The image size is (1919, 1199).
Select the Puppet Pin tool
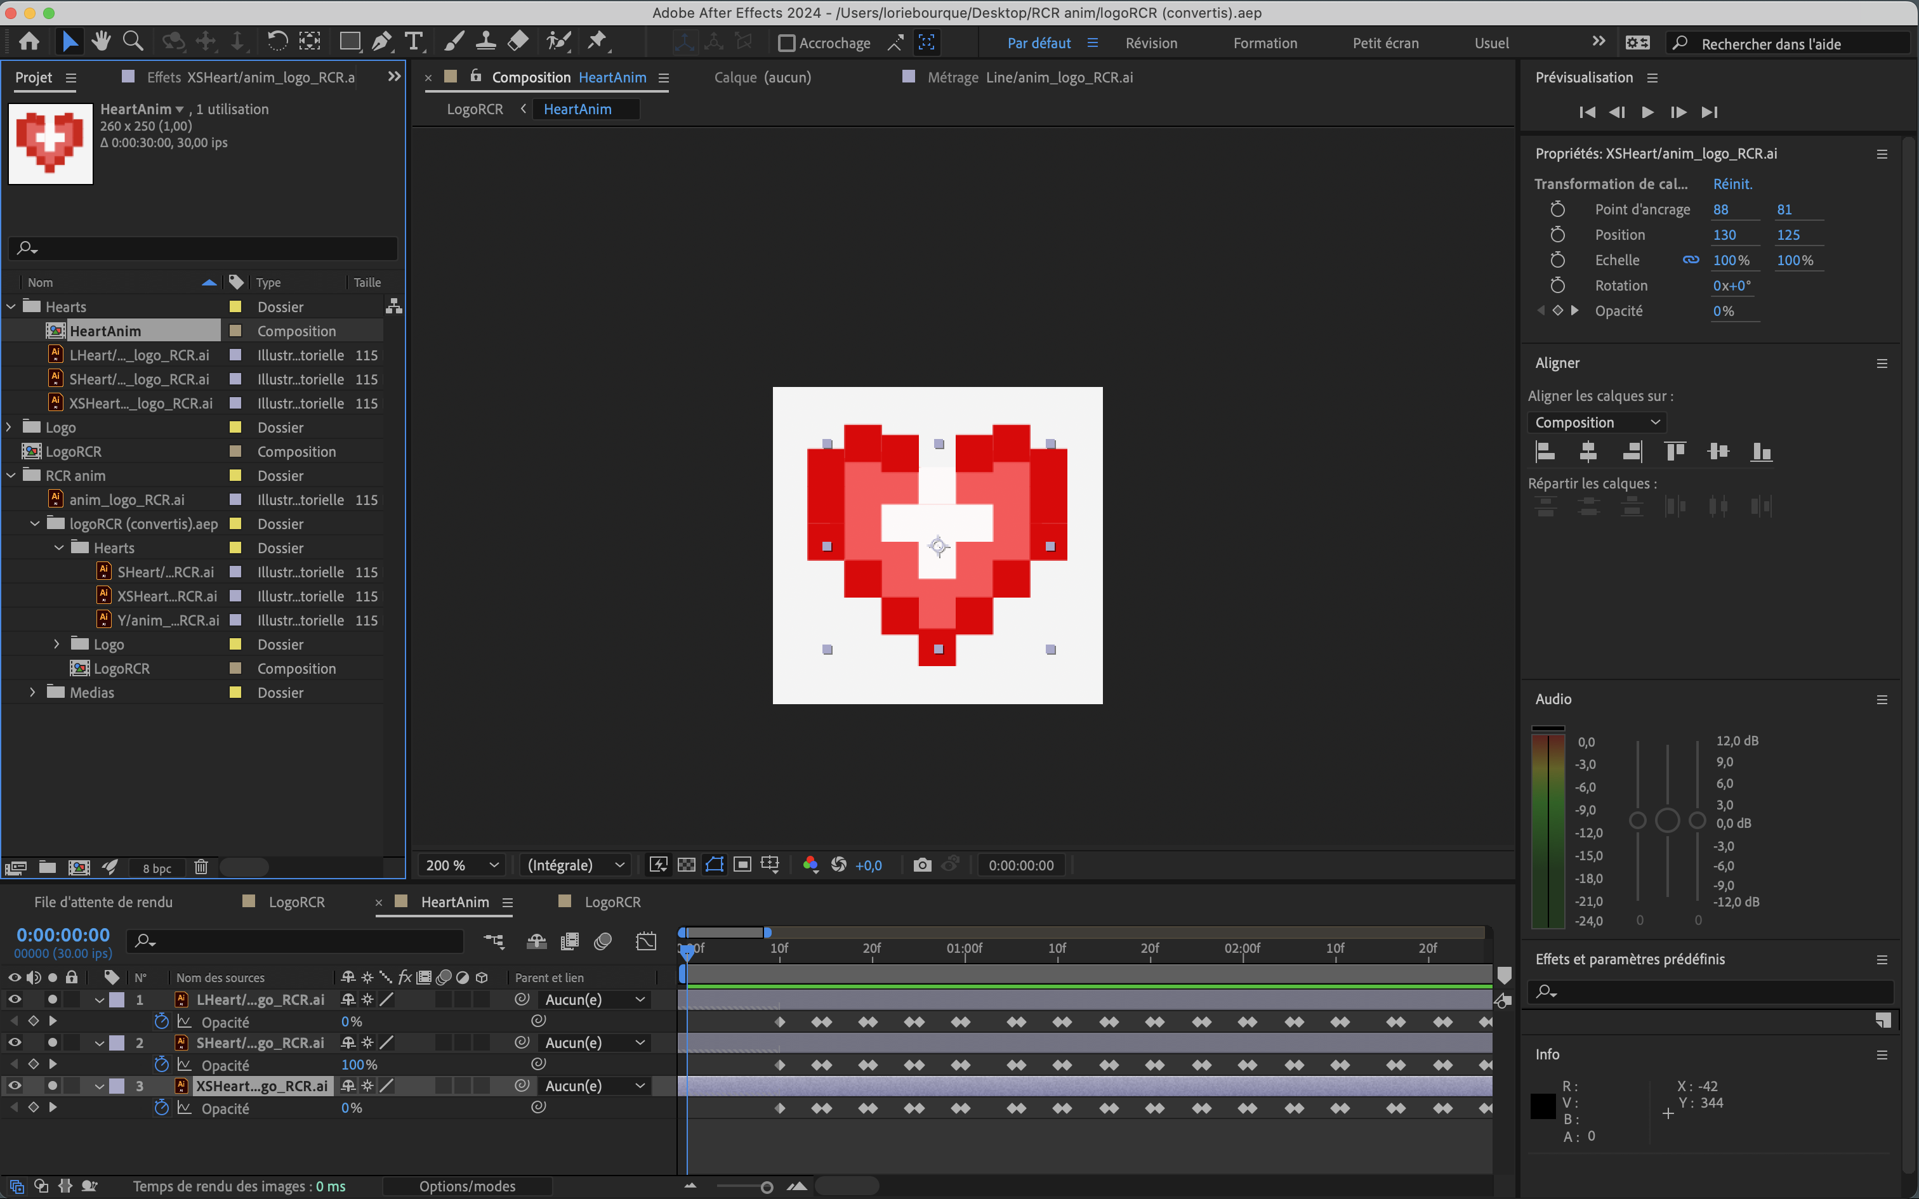597,42
